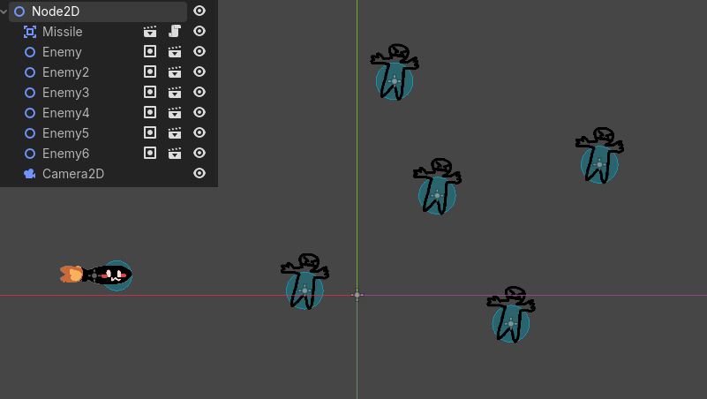Click the Enemy5 node circle type icon
Image resolution: width=707 pixels, height=399 pixels.
(30, 133)
